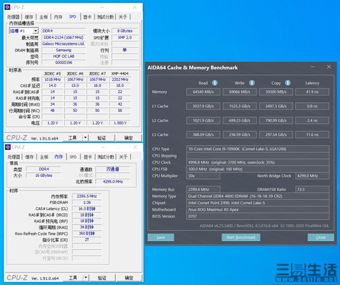340x285 pixels.
Task: Switch to the 缓存 tab in top CPU-Z
Action: point(29,17)
